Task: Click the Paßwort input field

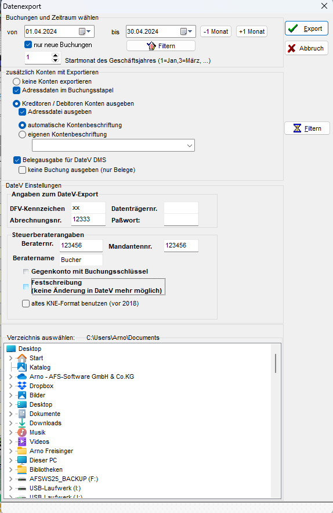Action: point(181,220)
